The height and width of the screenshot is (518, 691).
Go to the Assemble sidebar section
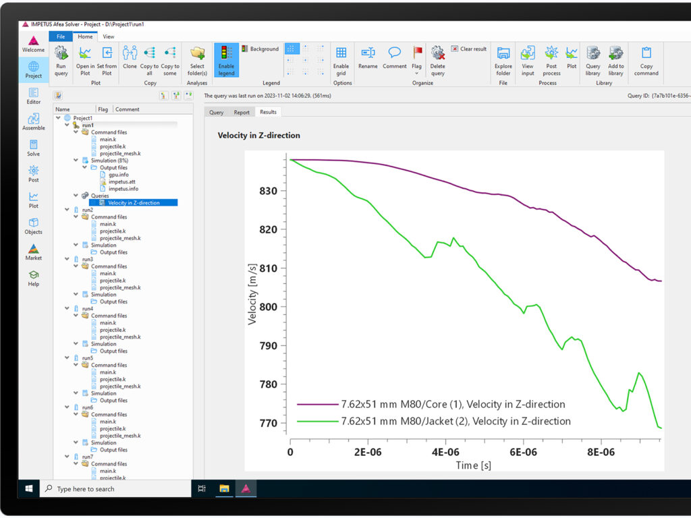33,121
